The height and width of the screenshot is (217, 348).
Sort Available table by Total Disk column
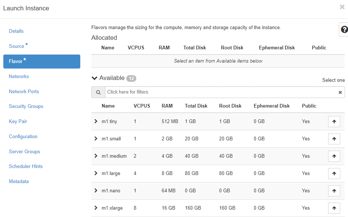tap(196, 106)
